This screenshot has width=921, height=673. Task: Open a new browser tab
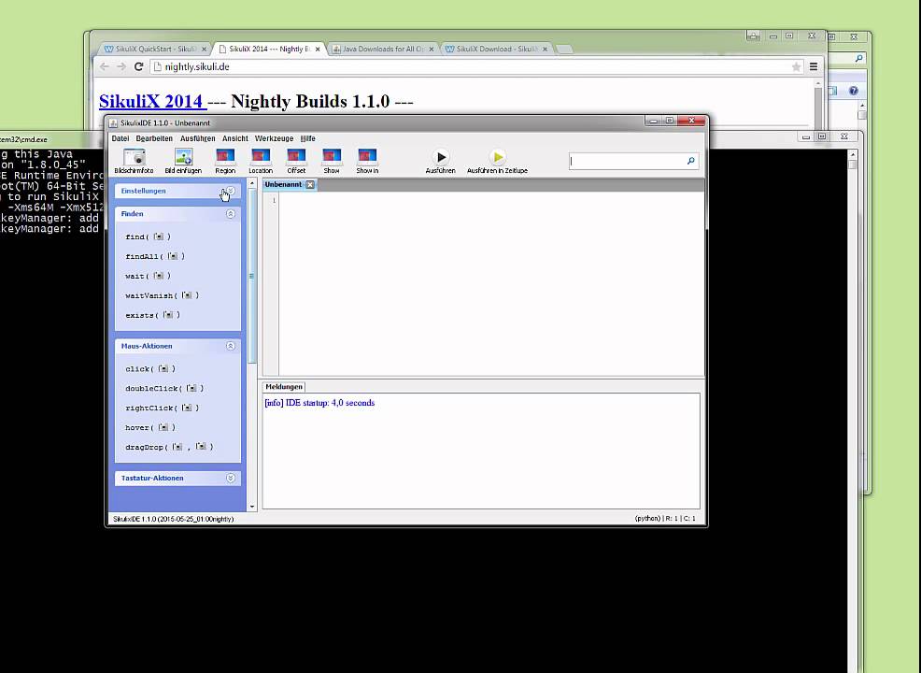pos(564,50)
